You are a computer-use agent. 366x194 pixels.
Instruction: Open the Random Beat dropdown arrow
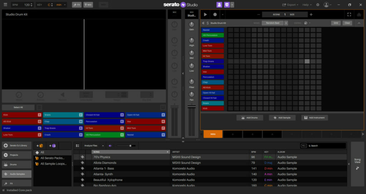tap(286, 23)
